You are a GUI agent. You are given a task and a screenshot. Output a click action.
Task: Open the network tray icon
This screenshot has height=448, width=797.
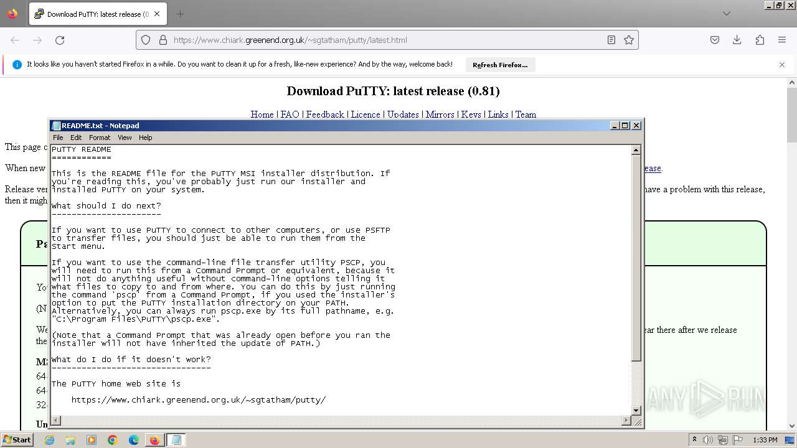click(x=723, y=440)
